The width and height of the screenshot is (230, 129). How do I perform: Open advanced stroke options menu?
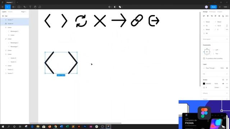pos(227,87)
